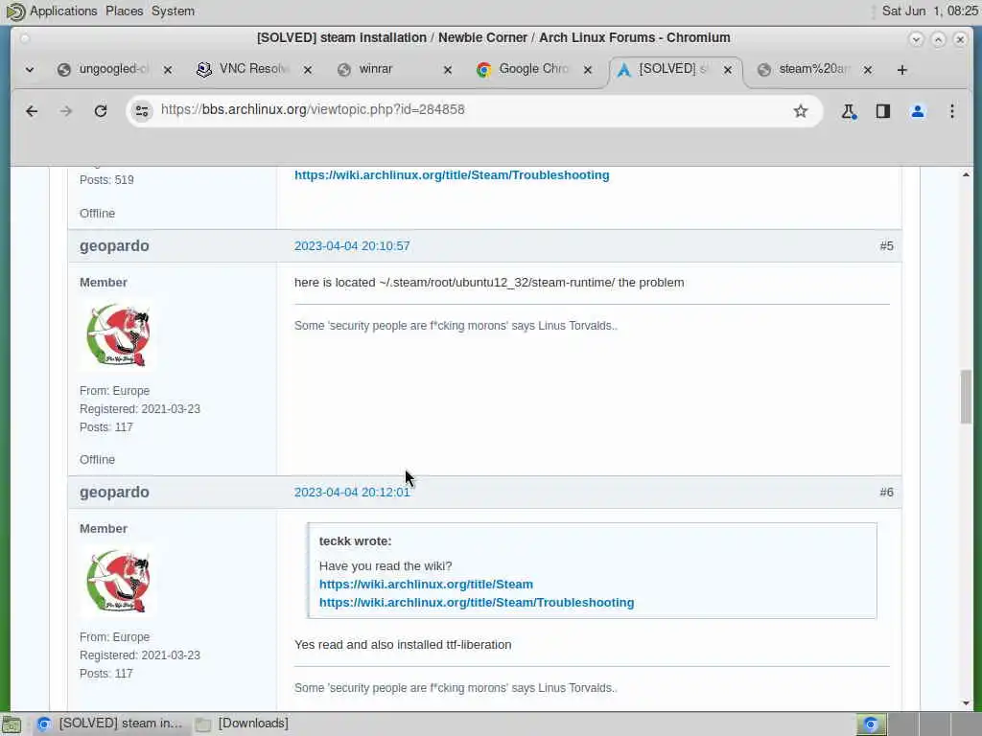Screen dimensions: 982x736
Task: Click geopardo username in post #5
Action: pos(114,246)
